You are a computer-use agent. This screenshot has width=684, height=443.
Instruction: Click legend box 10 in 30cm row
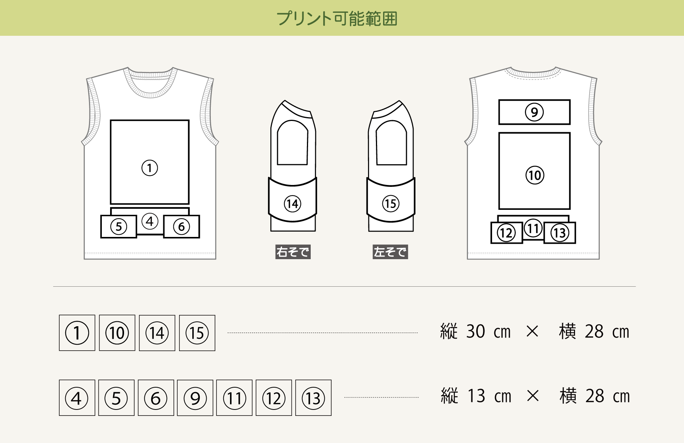click(x=117, y=333)
